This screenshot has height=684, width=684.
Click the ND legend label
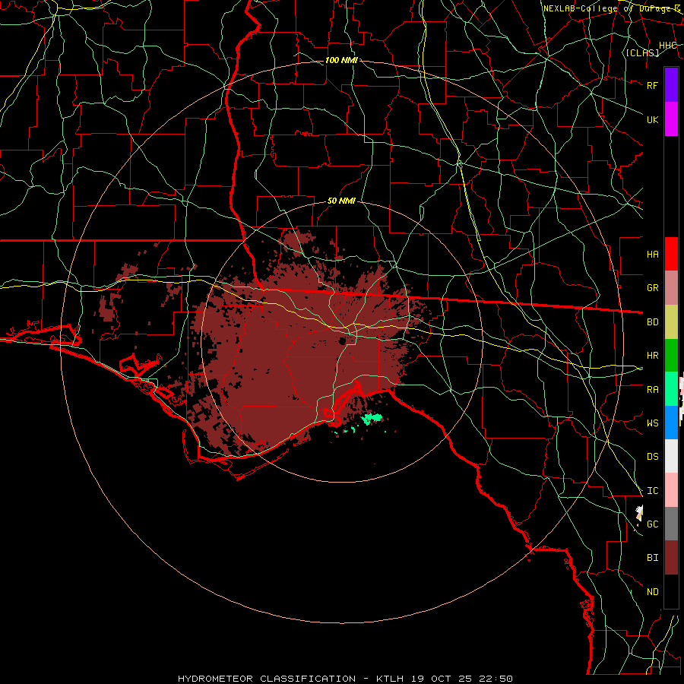652,592
